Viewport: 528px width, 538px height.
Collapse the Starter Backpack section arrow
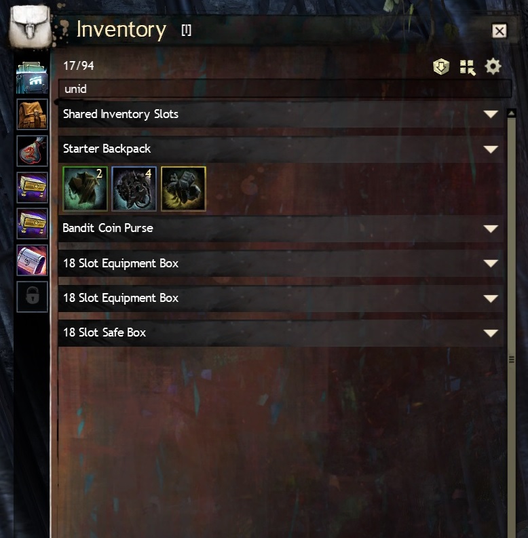coord(491,149)
